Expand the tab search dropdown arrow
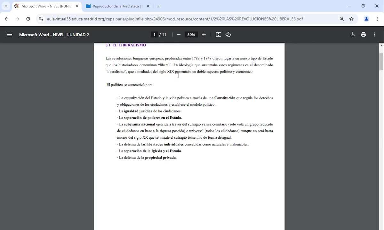Viewport: 384px width, 230px height. coord(6,6)
